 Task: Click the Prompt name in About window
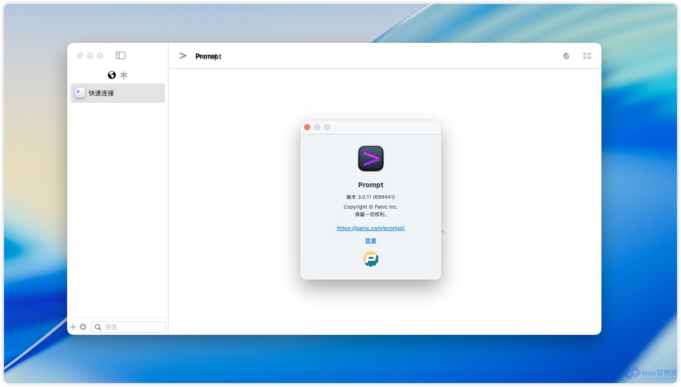(371, 185)
